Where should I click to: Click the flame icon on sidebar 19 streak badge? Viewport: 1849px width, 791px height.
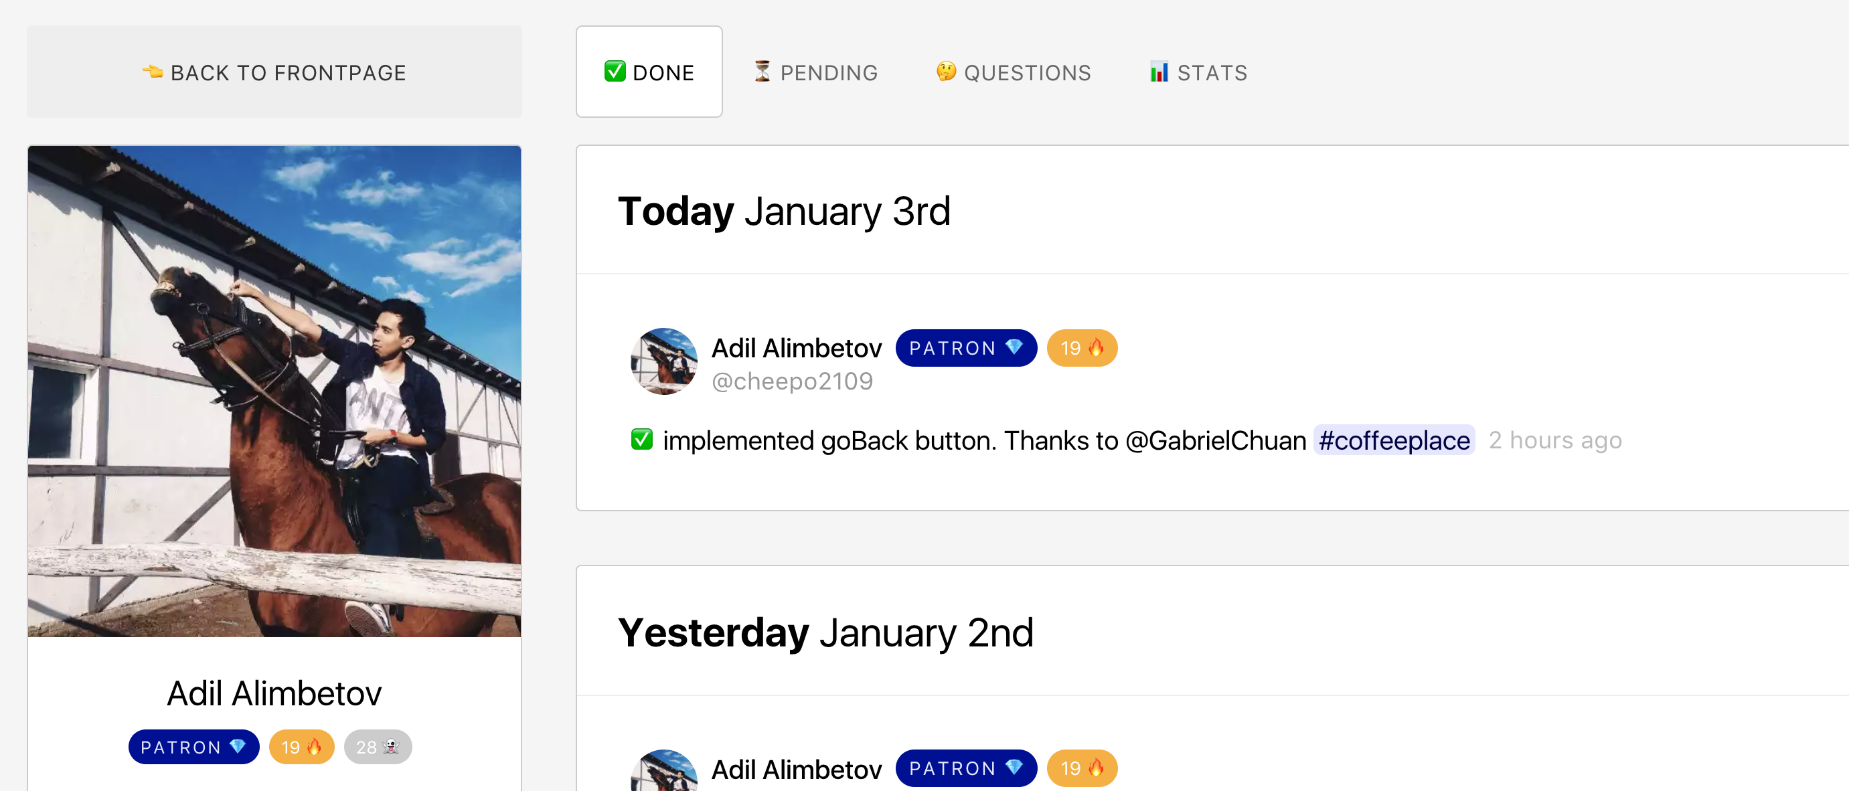[315, 746]
